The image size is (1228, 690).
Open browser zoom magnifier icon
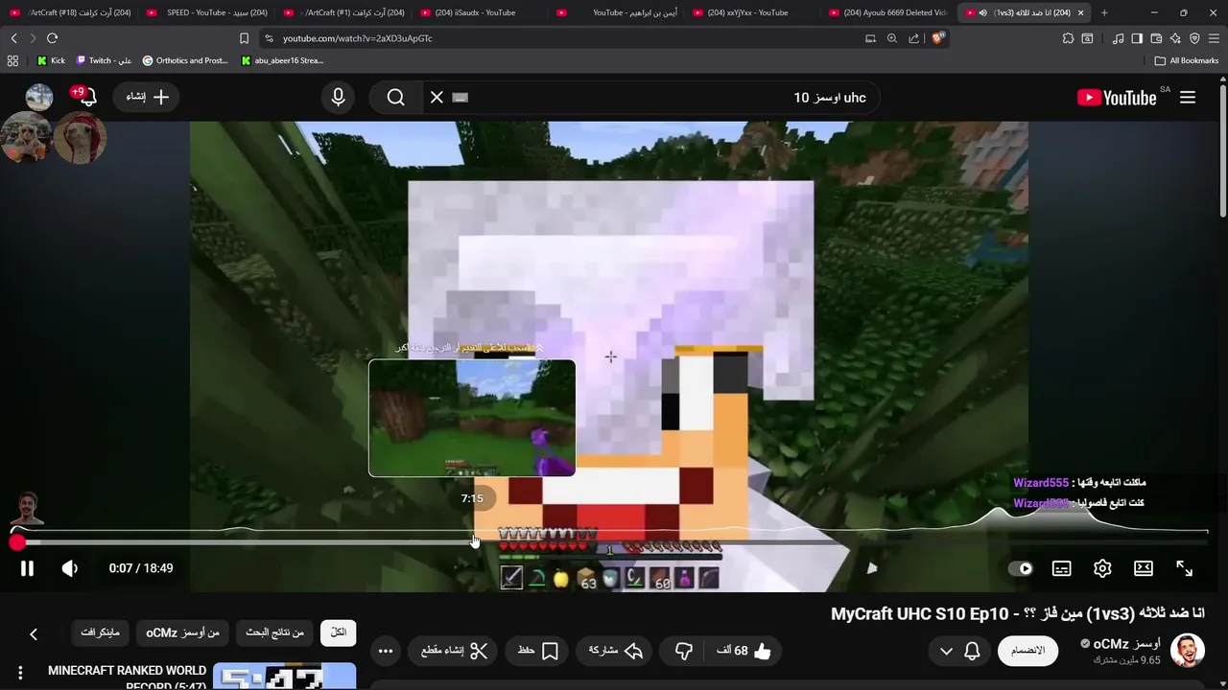click(x=892, y=38)
